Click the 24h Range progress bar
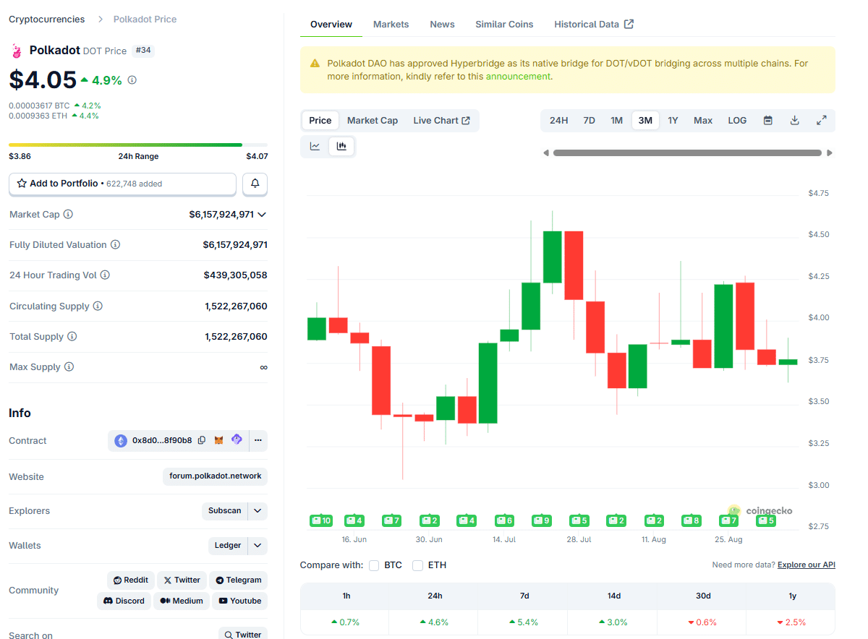The height and width of the screenshot is (639, 868). (x=138, y=145)
